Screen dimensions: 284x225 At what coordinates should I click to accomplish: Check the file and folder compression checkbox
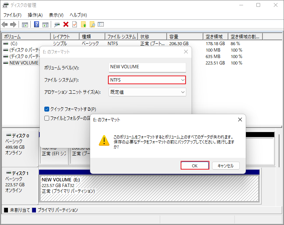click(x=47, y=118)
